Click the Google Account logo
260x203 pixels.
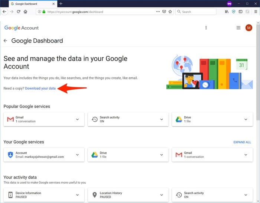22,28
